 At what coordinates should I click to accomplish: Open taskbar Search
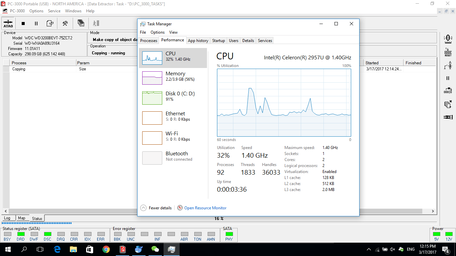coord(24,249)
